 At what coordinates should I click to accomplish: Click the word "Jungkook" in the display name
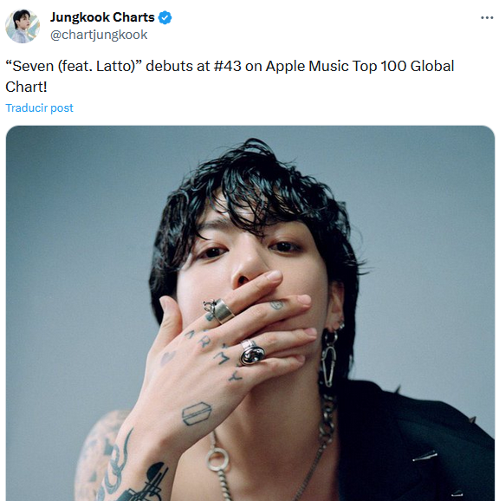point(80,17)
